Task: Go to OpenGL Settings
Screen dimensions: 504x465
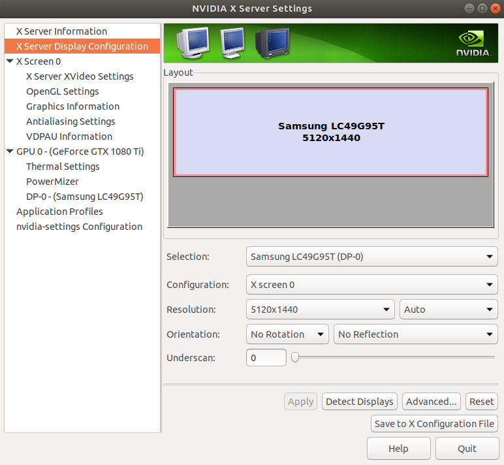Action: tap(63, 91)
